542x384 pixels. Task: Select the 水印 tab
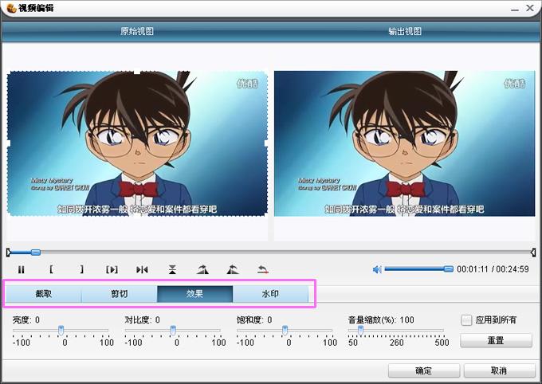pos(270,294)
